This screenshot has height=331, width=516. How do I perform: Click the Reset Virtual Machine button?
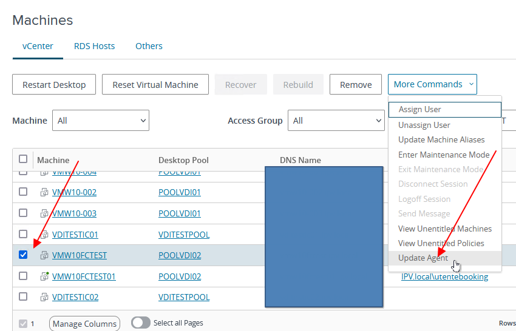pyautogui.click(x=155, y=84)
